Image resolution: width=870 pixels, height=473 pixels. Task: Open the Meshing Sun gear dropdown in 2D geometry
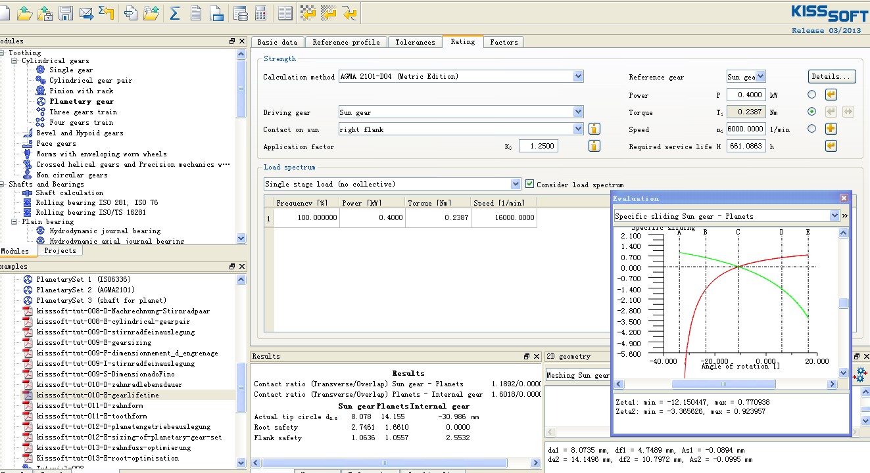[579, 375]
